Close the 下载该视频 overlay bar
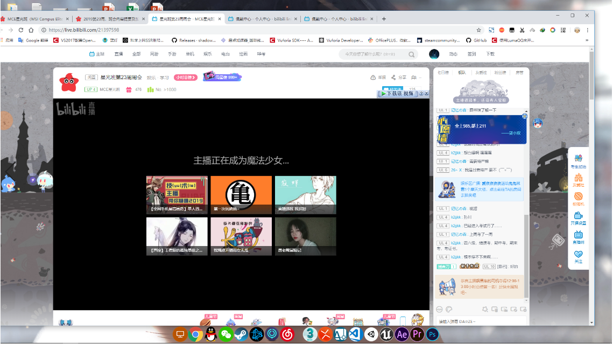The height and width of the screenshot is (344, 613). point(427,94)
